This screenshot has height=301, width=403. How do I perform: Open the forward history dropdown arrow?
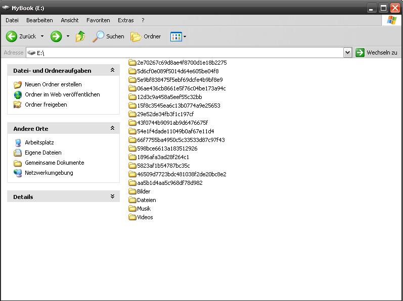[68, 36]
